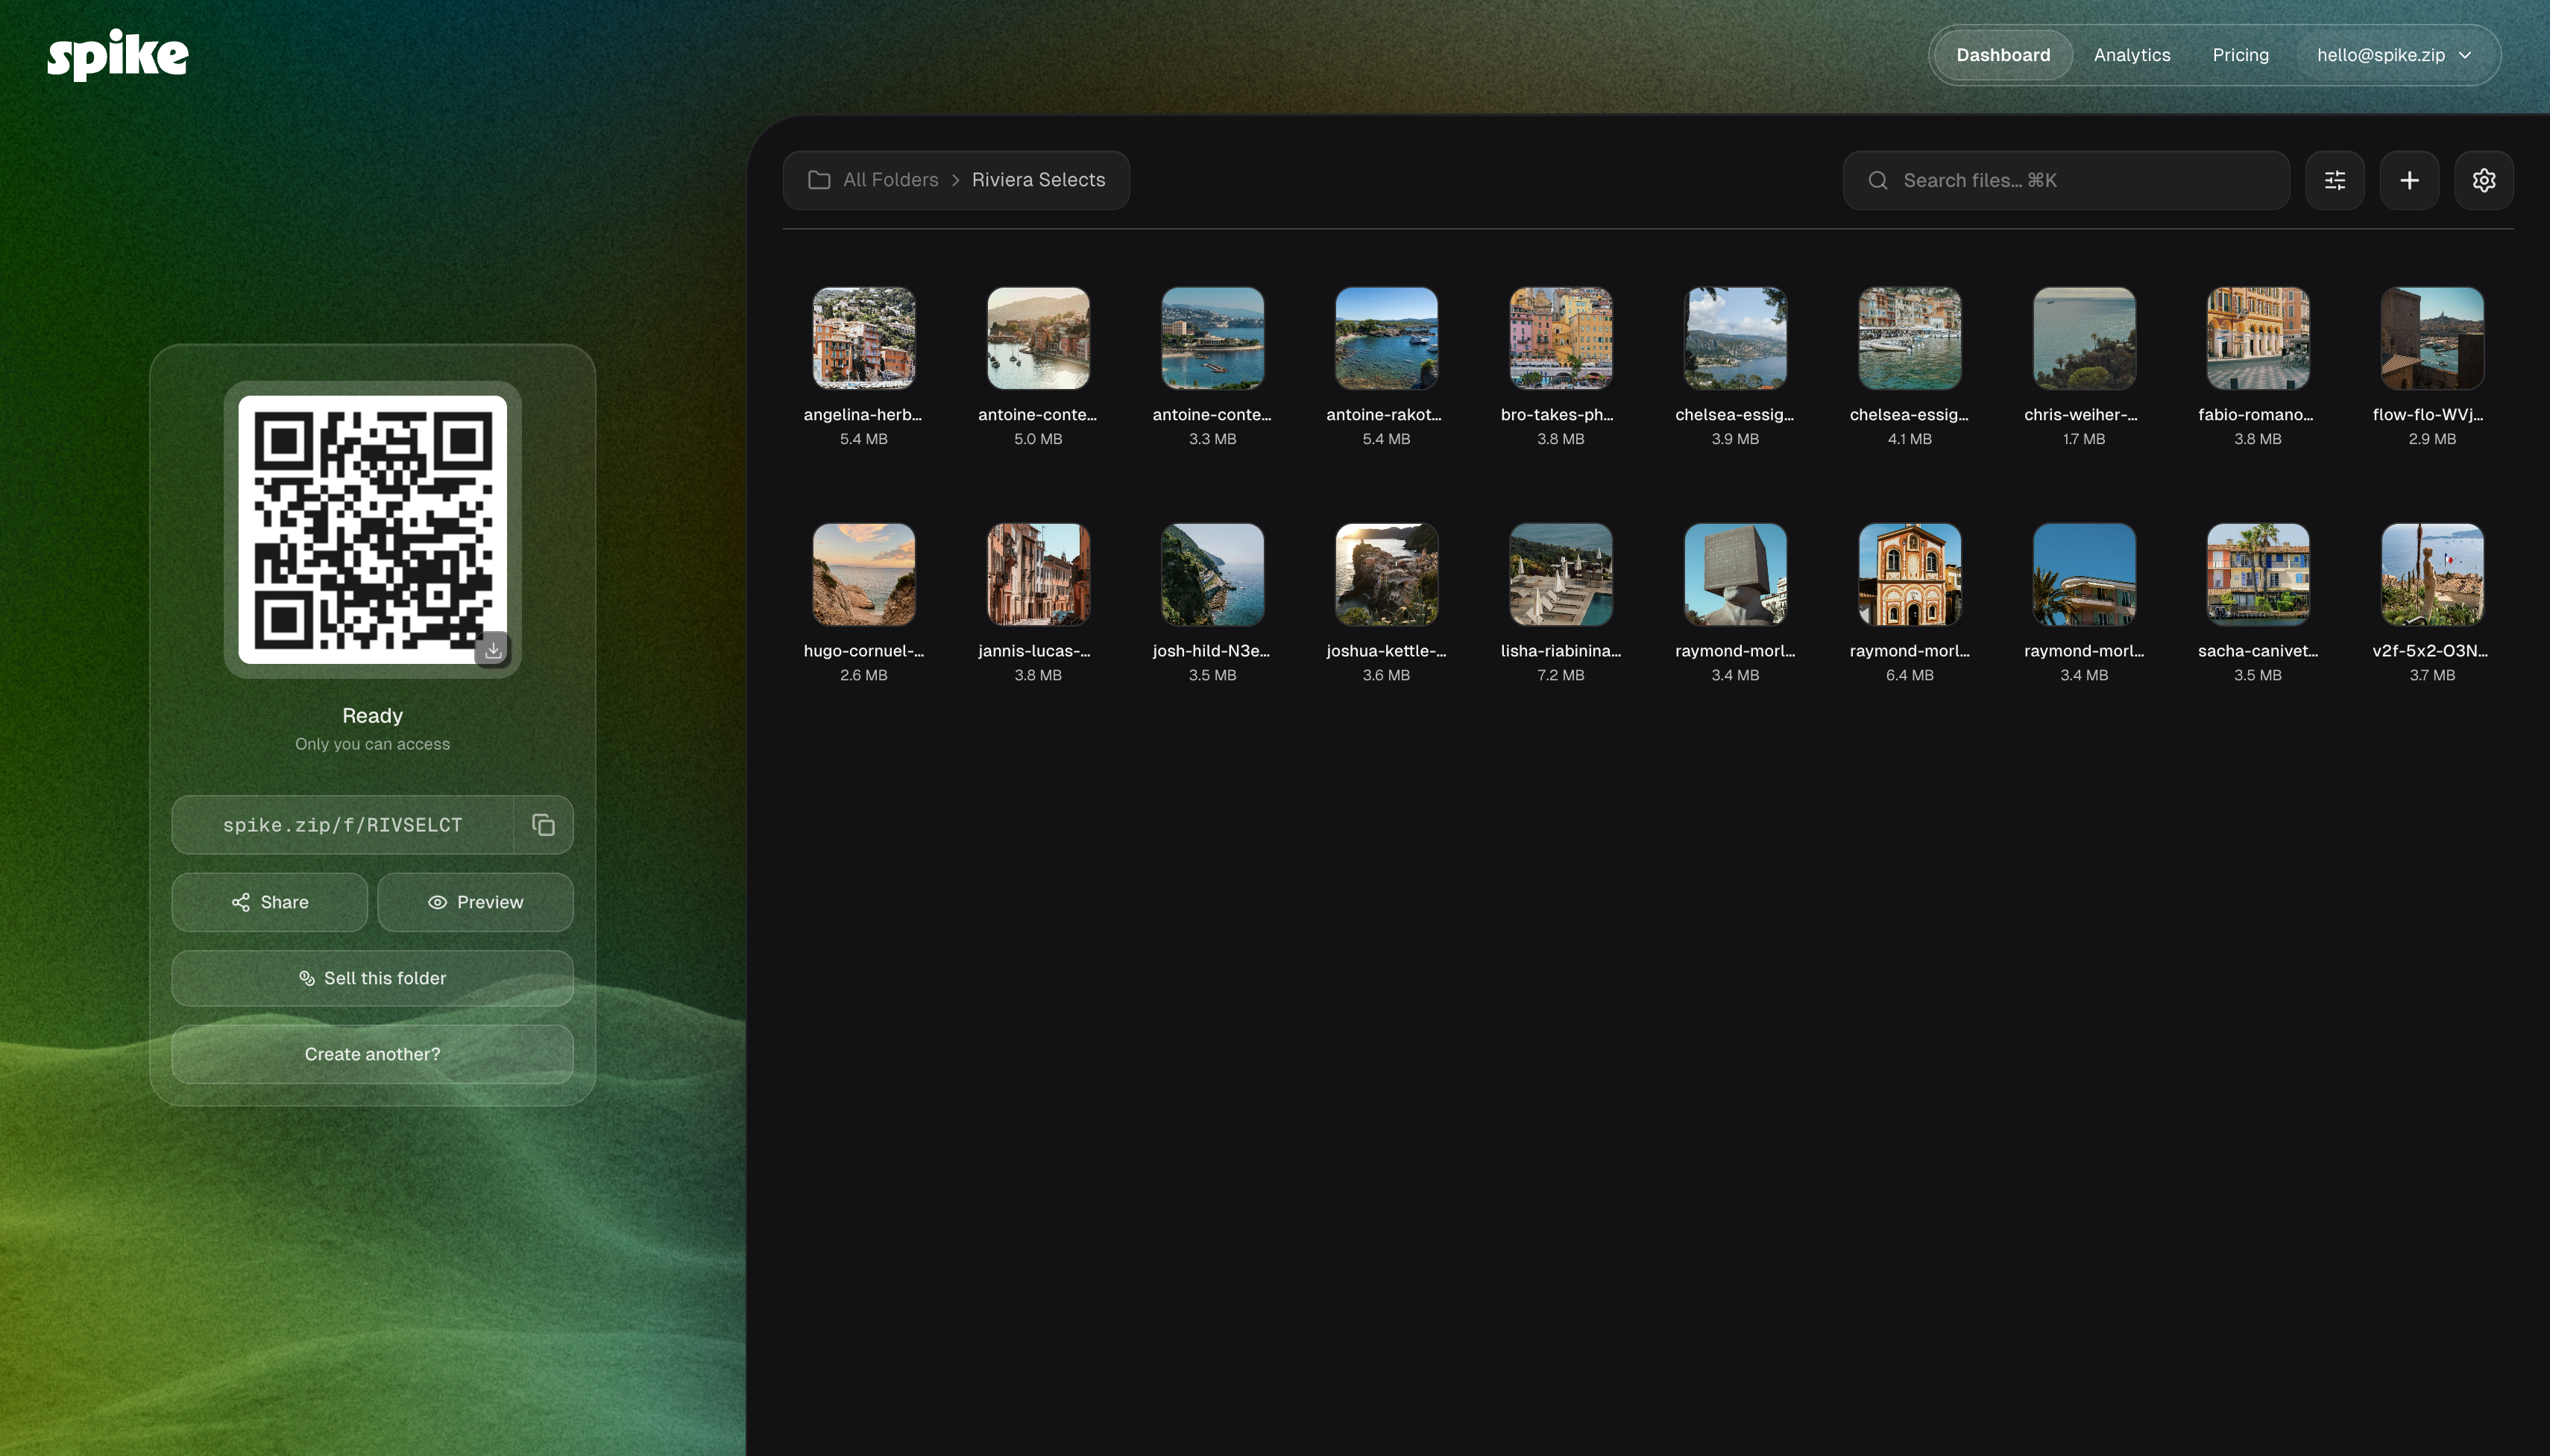Click the Share button
Image resolution: width=2550 pixels, height=1456 pixels.
[x=270, y=902]
